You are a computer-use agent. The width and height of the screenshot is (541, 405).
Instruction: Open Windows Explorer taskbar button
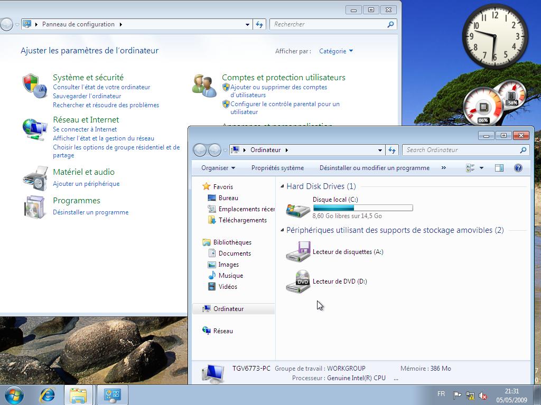(78, 395)
